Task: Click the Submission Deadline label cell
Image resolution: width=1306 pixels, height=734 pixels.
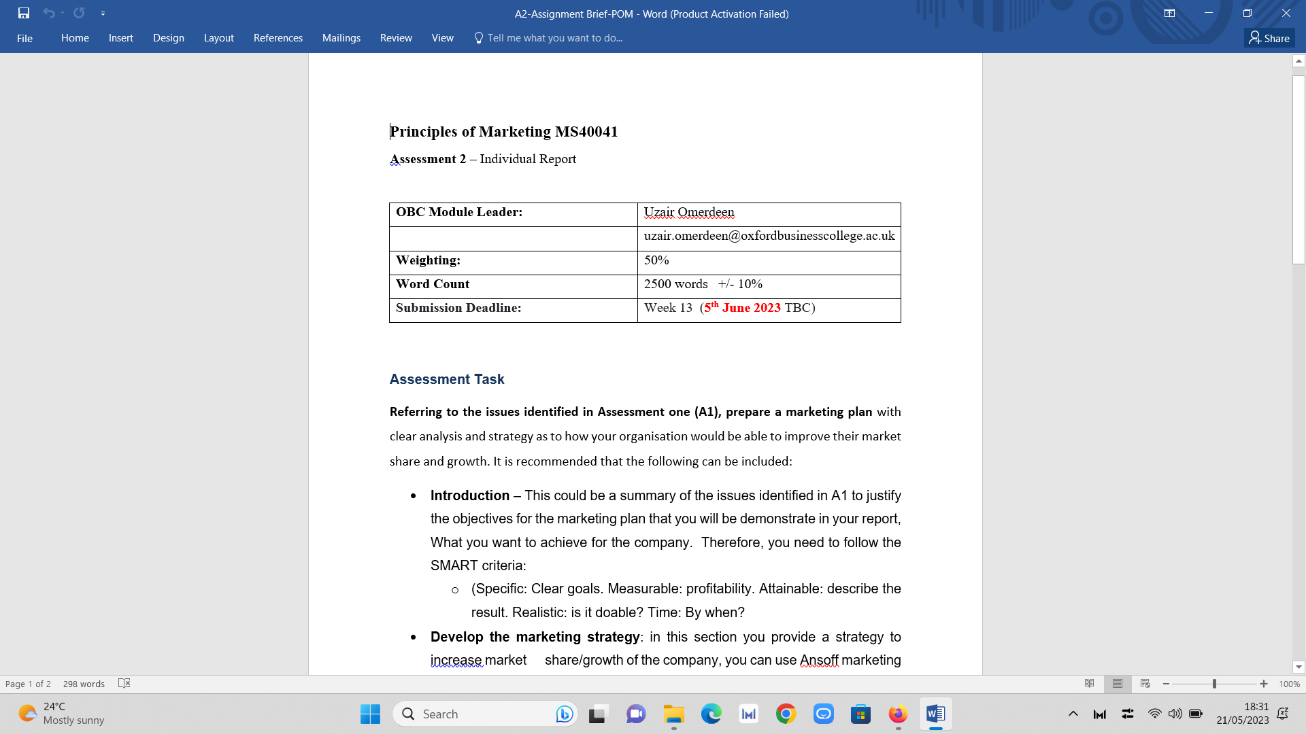Action: (x=514, y=310)
